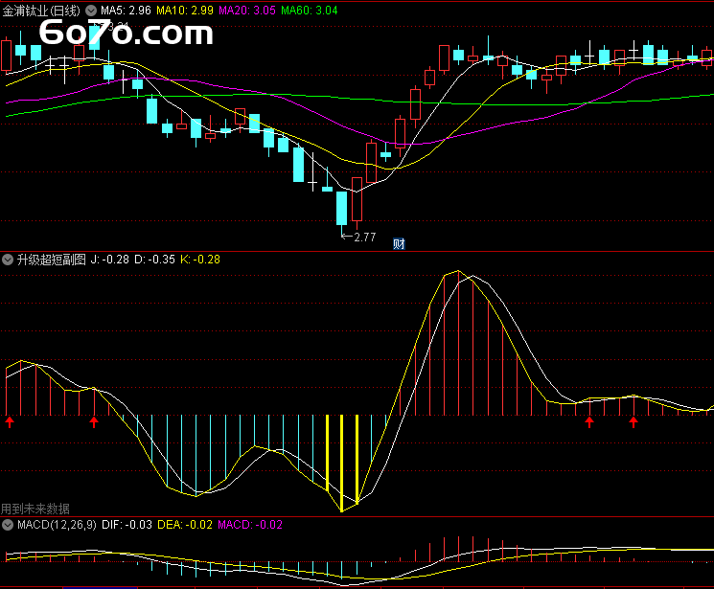Click MA60: 3.04 value
The width and height of the screenshot is (714, 589).
point(310,10)
